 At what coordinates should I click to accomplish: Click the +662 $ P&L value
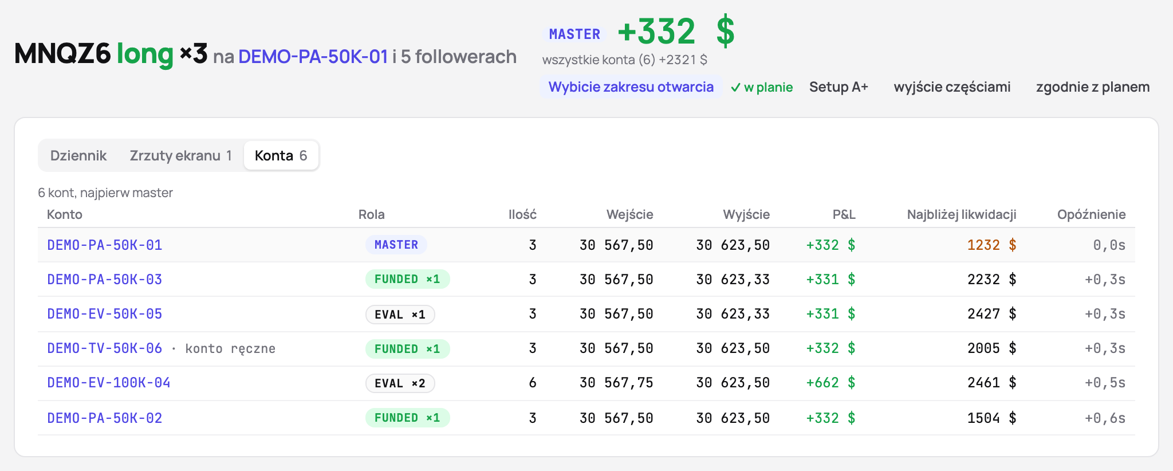tap(830, 382)
